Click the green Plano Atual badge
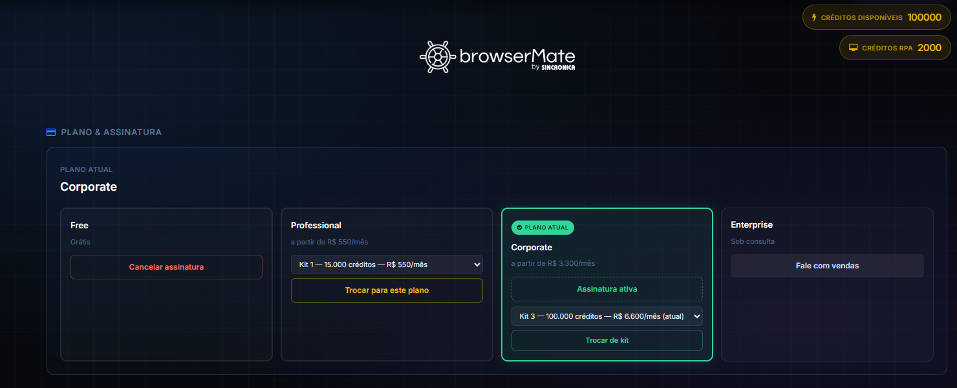Screen dimensions: 957x388 [x=543, y=228]
